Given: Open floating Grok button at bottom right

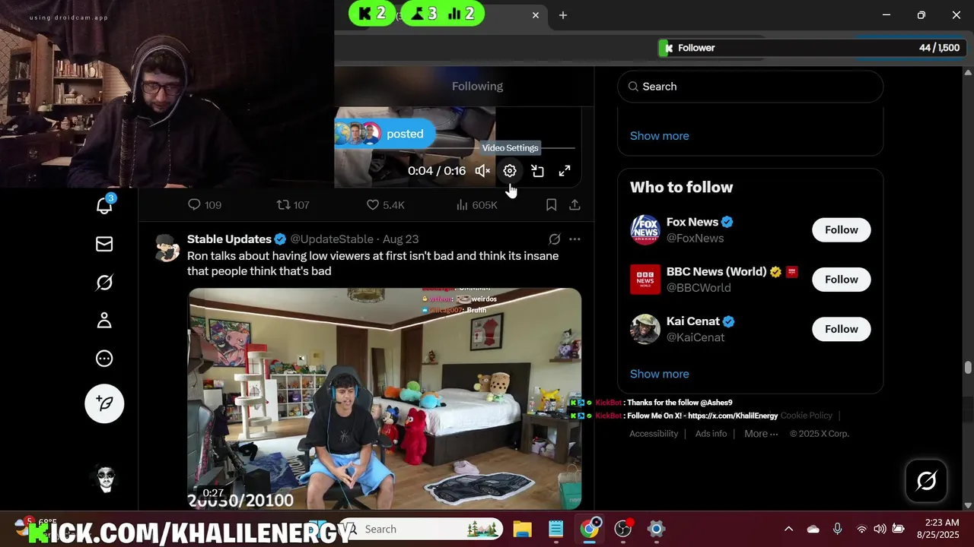Looking at the screenshot, I should [926, 480].
